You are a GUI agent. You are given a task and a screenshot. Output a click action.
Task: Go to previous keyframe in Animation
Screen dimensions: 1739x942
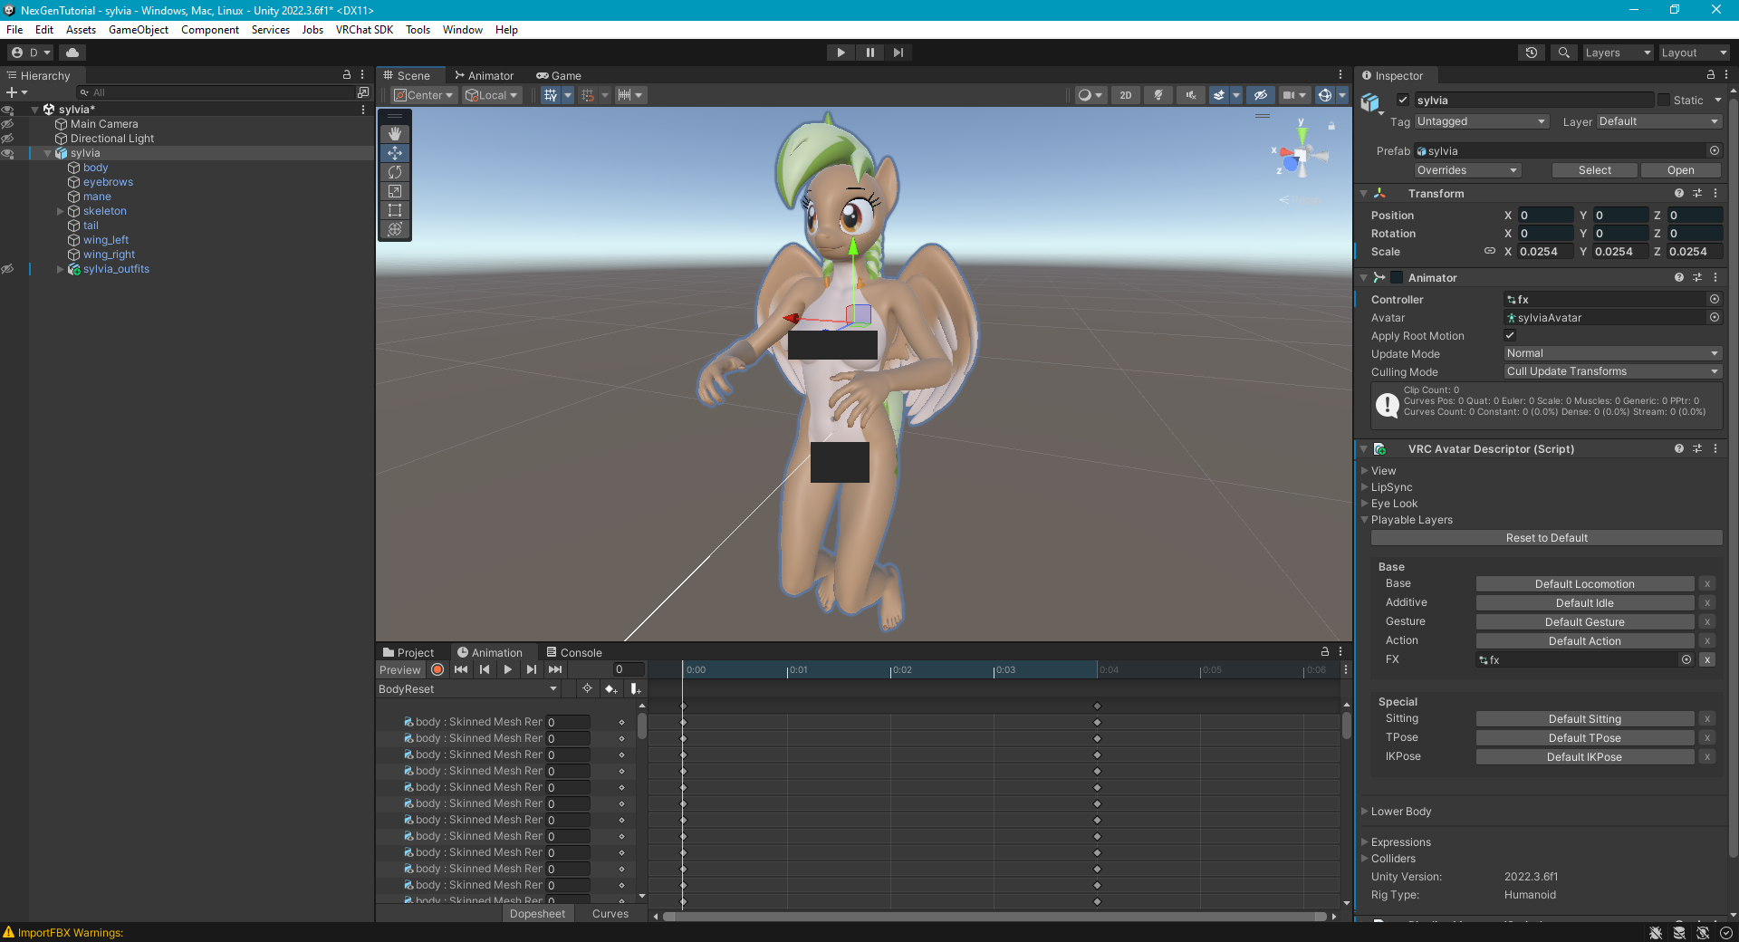[x=485, y=669]
